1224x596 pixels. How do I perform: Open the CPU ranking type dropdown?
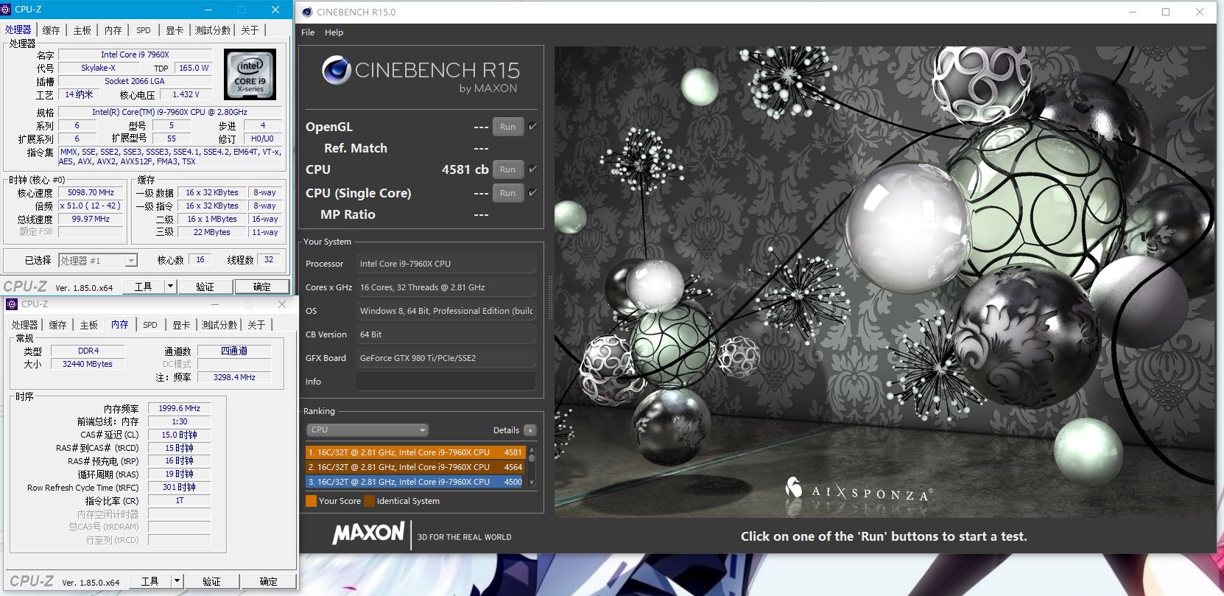(367, 430)
